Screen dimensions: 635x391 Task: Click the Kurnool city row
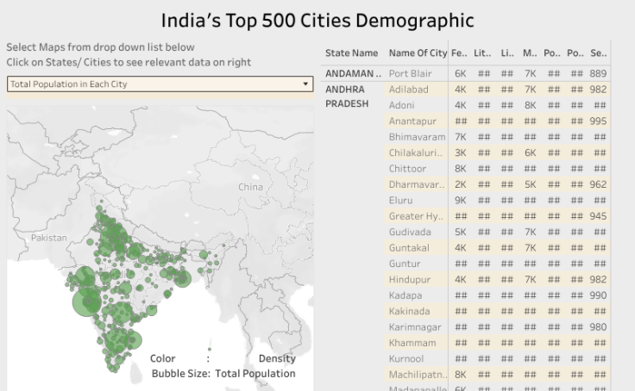[406, 358]
